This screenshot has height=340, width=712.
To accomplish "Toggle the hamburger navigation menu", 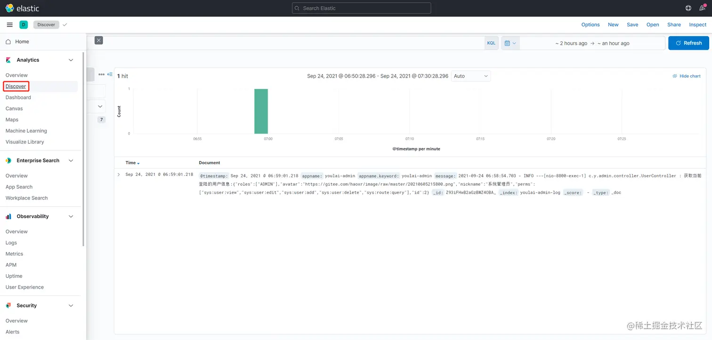I will [9, 24].
